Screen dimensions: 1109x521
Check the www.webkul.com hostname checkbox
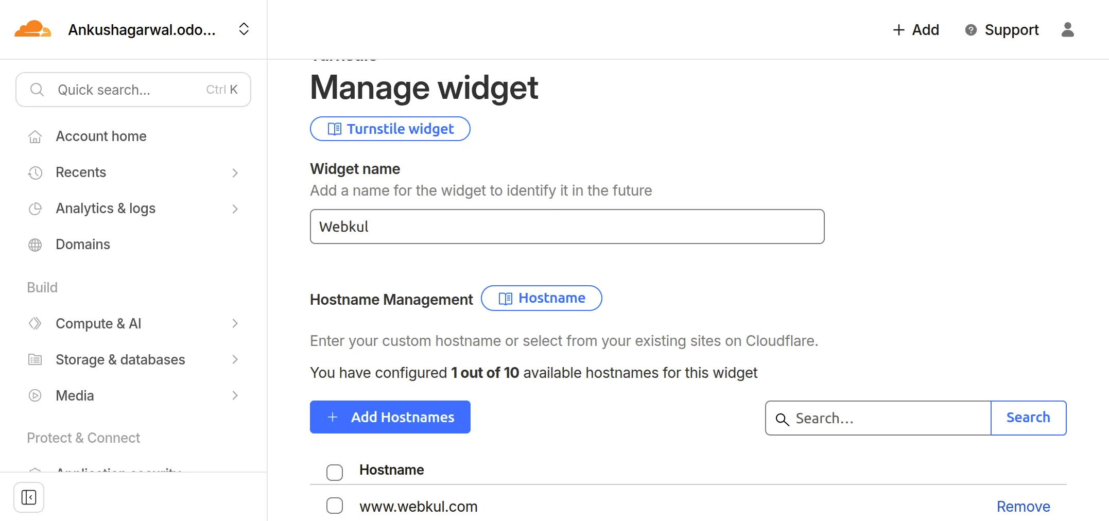335,506
